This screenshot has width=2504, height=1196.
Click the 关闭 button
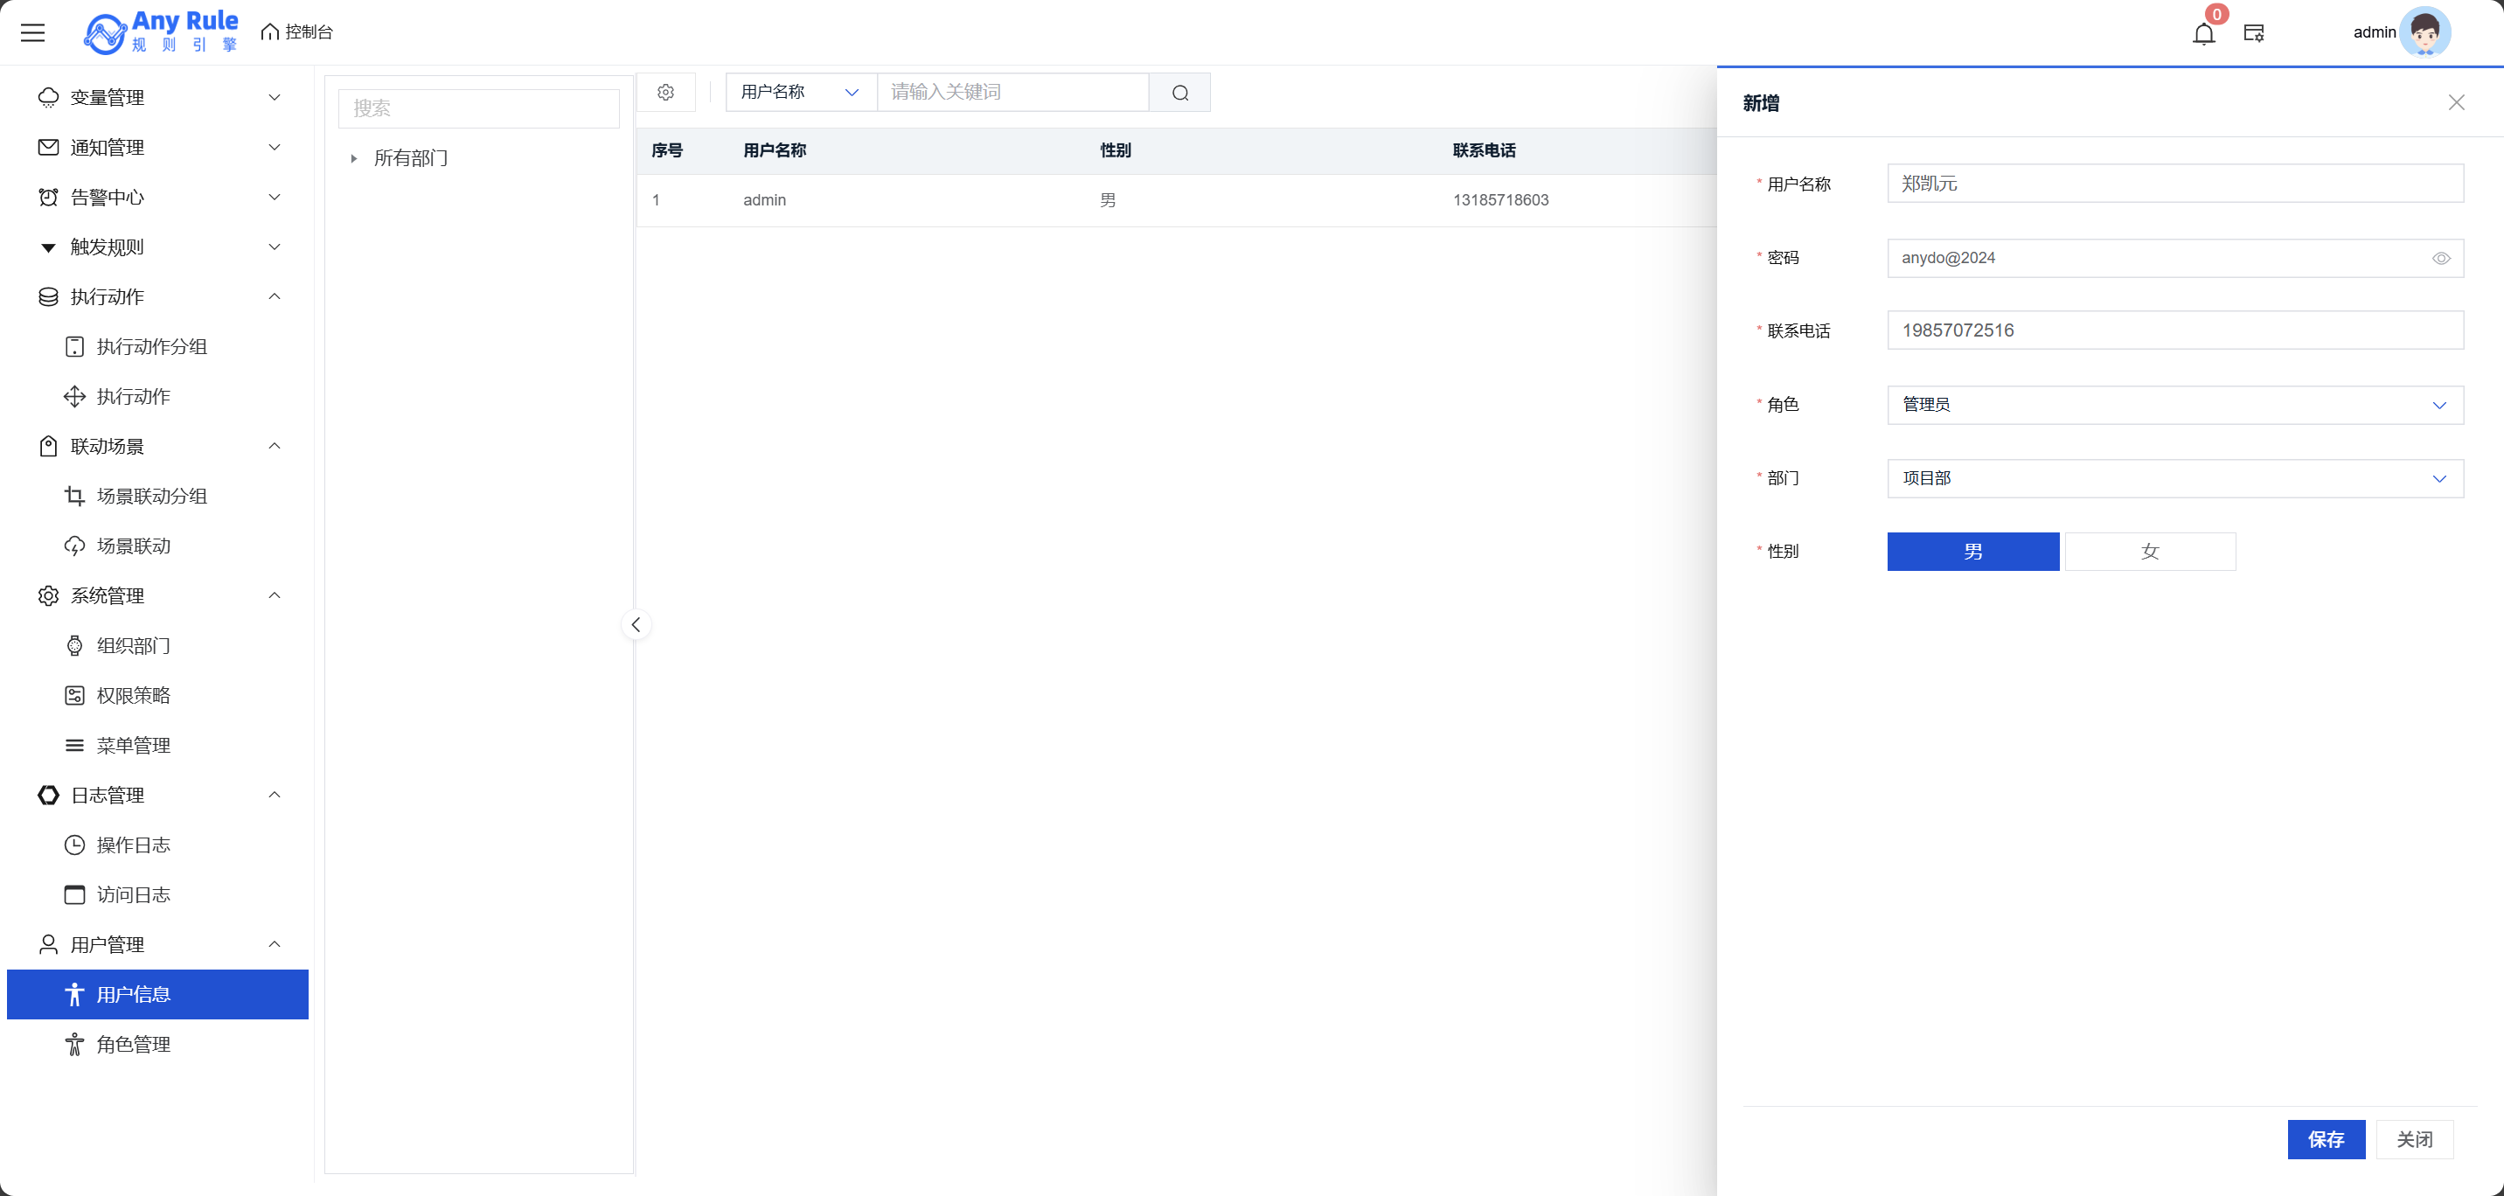[2415, 1139]
